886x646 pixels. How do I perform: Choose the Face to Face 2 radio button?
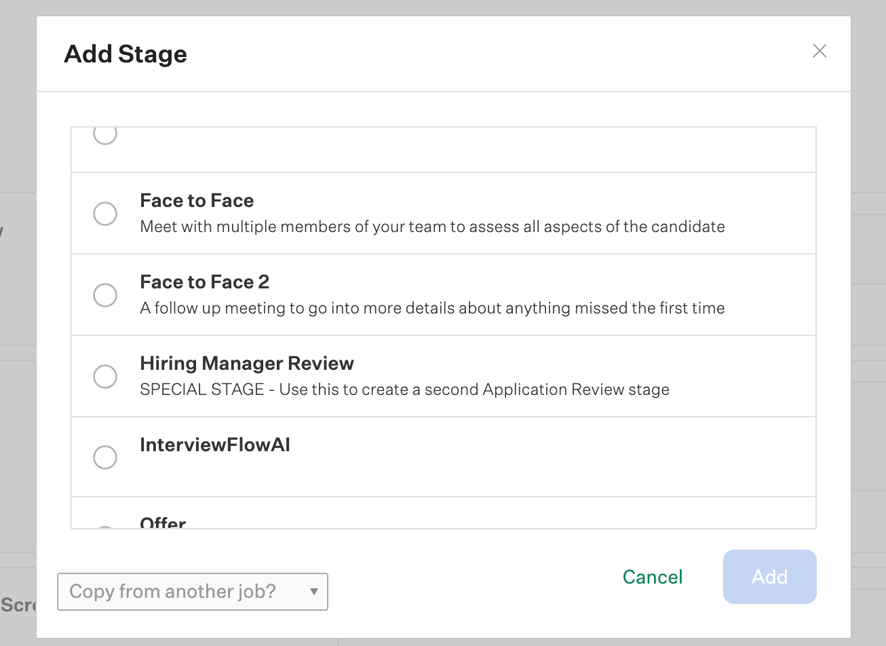coord(105,295)
